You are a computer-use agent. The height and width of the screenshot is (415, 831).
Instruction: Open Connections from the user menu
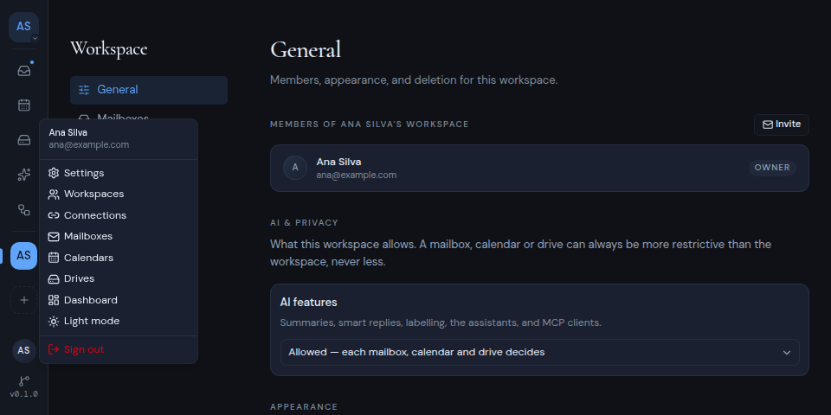(119, 215)
